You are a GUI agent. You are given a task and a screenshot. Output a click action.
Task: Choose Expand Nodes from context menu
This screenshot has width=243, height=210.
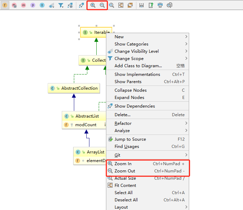click(147, 97)
